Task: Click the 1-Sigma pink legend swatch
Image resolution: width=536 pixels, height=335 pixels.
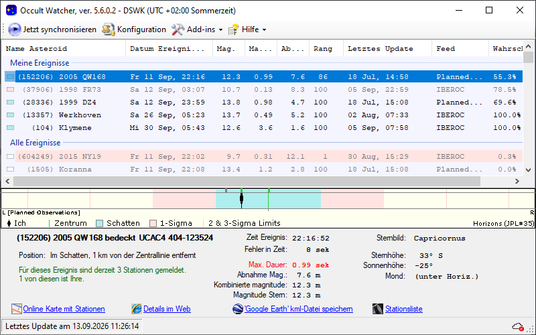Action: [x=153, y=224]
